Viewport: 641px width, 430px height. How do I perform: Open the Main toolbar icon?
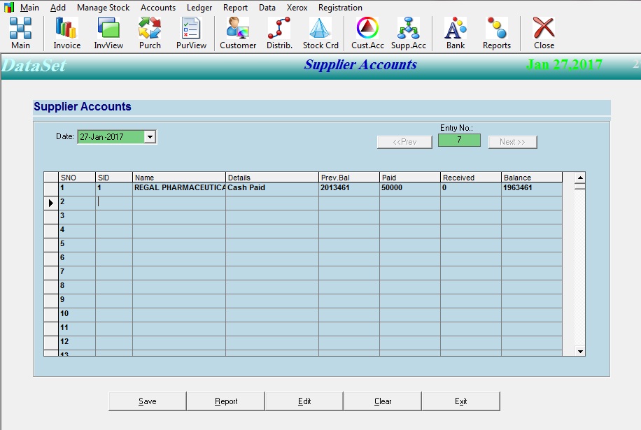(20, 33)
